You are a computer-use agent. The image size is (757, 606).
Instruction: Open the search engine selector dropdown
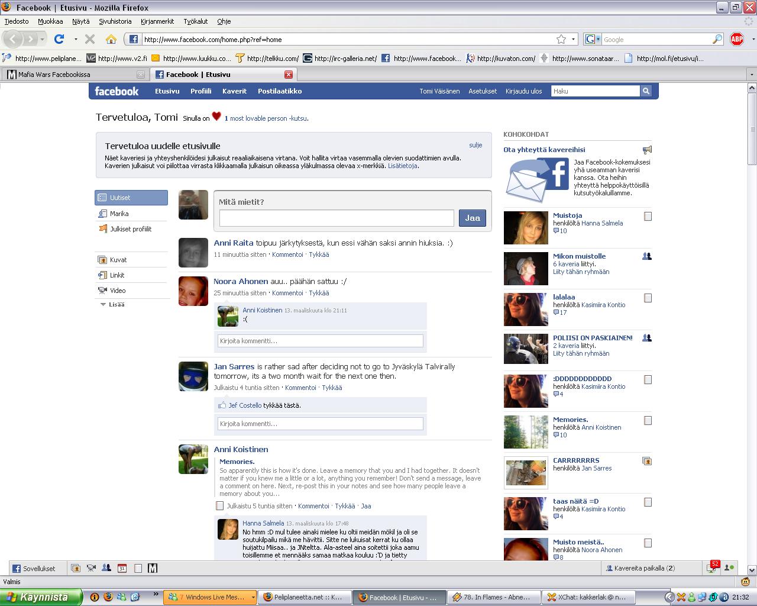pos(592,40)
